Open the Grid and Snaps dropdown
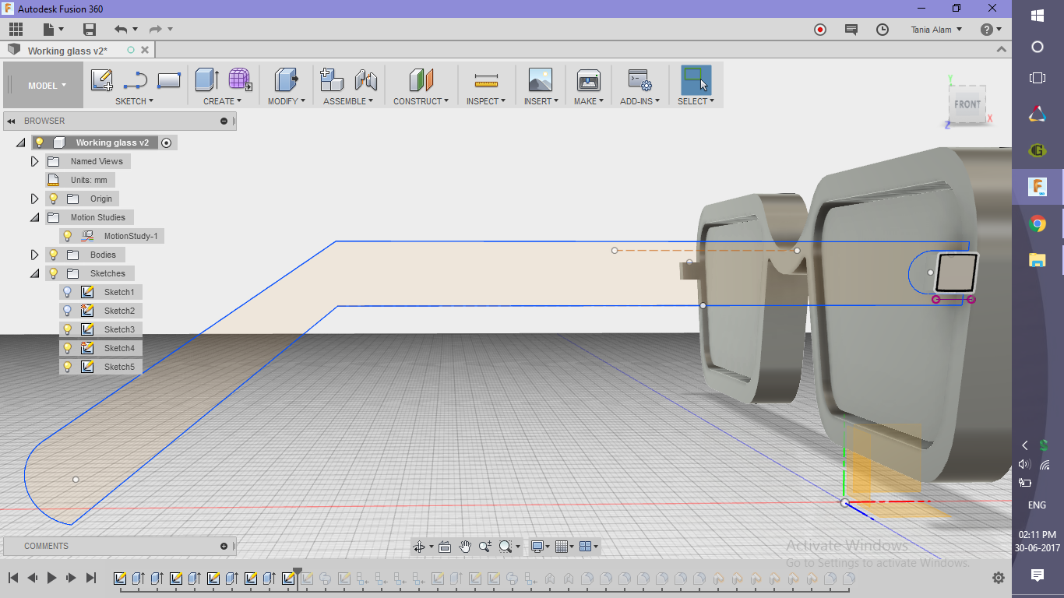1064x598 pixels. 565,547
